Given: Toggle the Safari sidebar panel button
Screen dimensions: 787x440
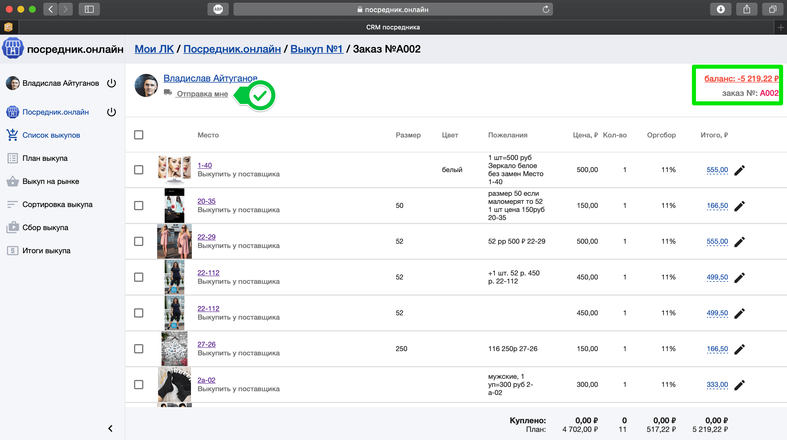Looking at the screenshot, I should [x=89, y=9].
